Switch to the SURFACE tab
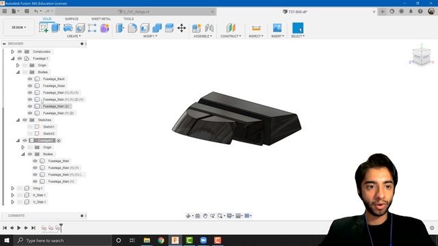Screen dimensions: 438x246 72,18
